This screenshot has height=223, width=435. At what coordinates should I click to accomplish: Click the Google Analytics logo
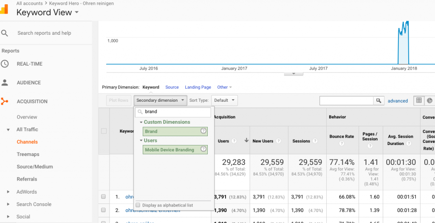[x=4, y=9]
